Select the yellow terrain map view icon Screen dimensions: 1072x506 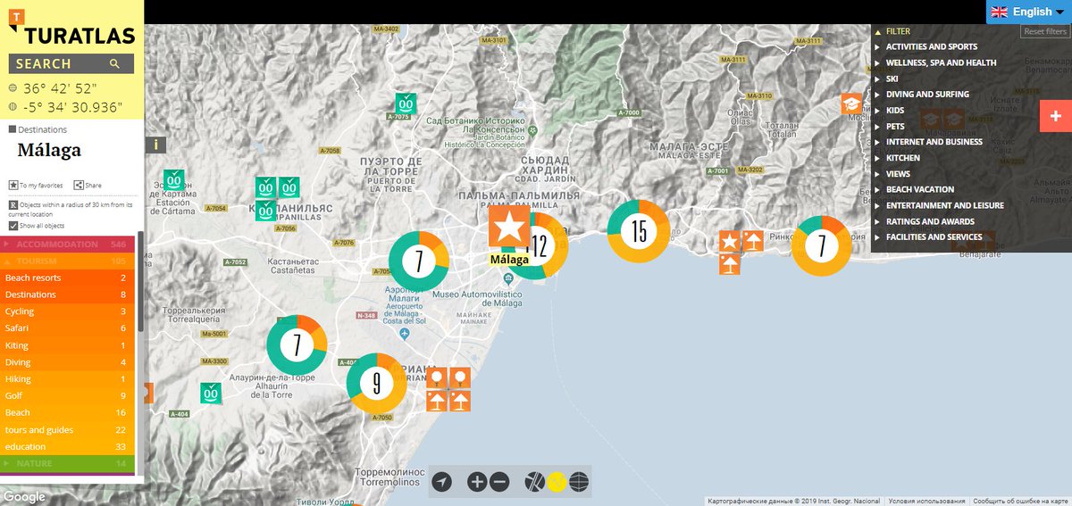557,482
